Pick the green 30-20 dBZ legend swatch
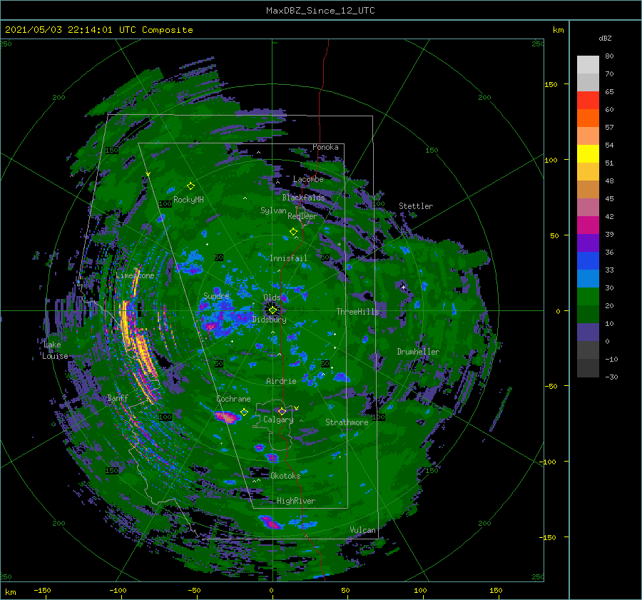This screenshot has height=600, width=642. click(588, 296)
